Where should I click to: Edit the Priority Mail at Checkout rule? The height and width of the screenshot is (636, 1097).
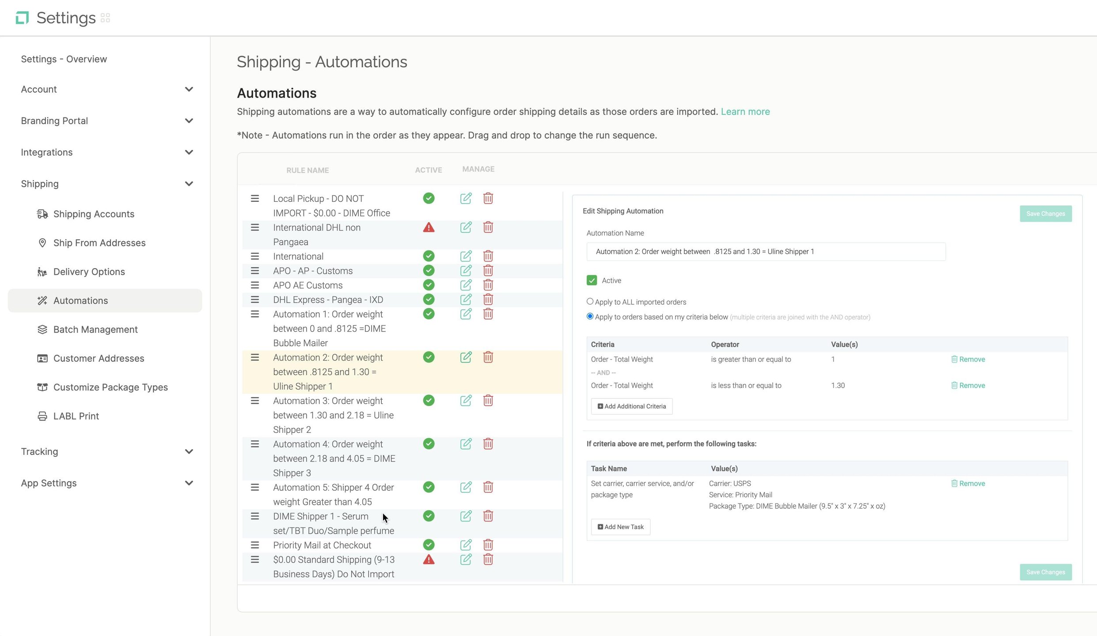[x=466, y=545]
